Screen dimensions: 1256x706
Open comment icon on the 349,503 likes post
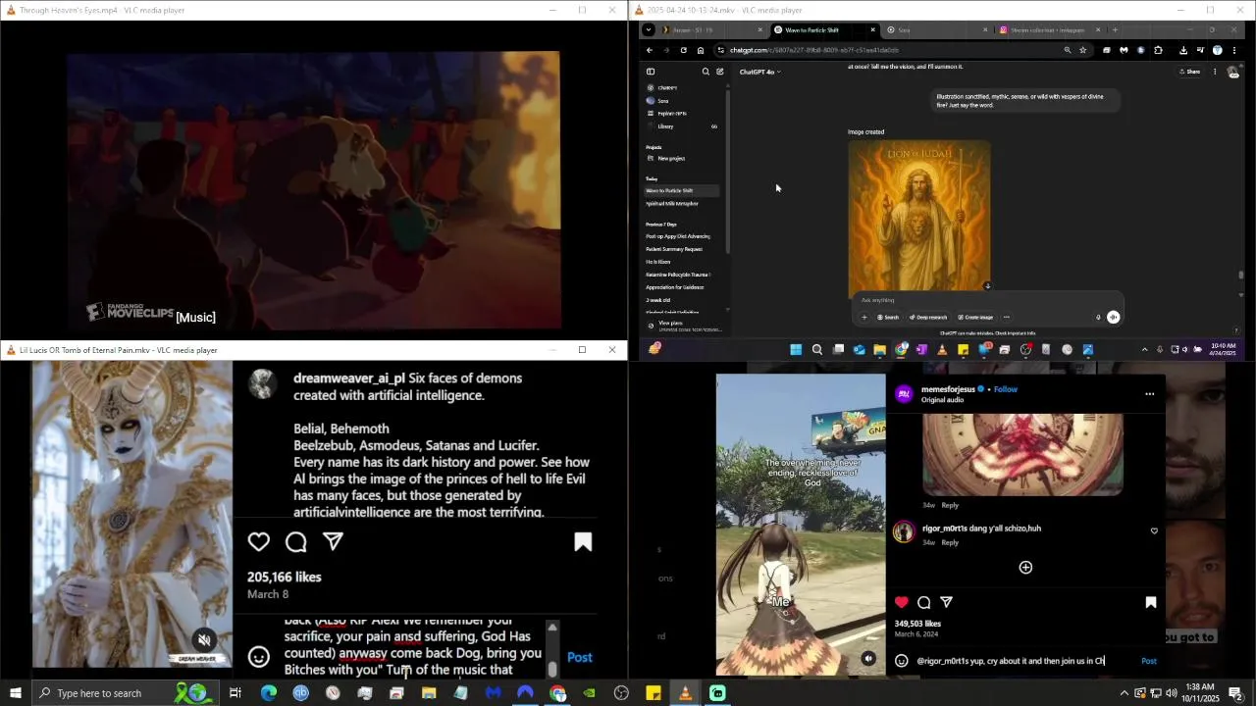click(x=924, y=602)
